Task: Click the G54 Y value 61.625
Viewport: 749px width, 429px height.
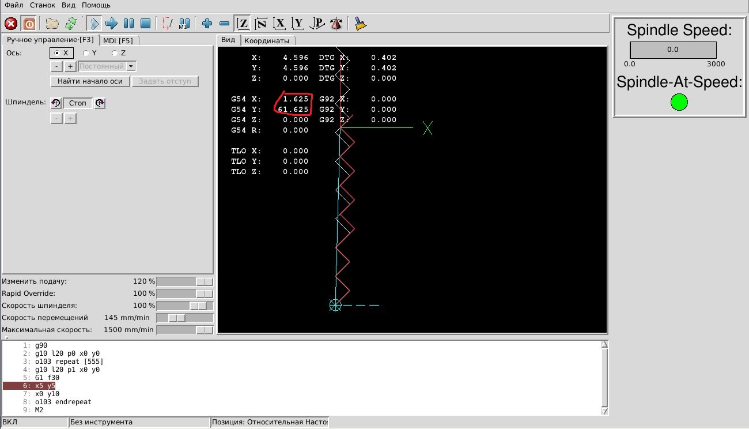Action: click(x=293, y=110)
